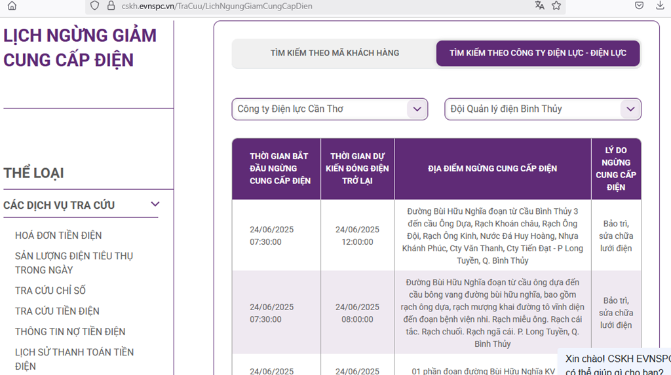Click Lịch ngừng giảm cung cấp điện heading

(80, 48)
